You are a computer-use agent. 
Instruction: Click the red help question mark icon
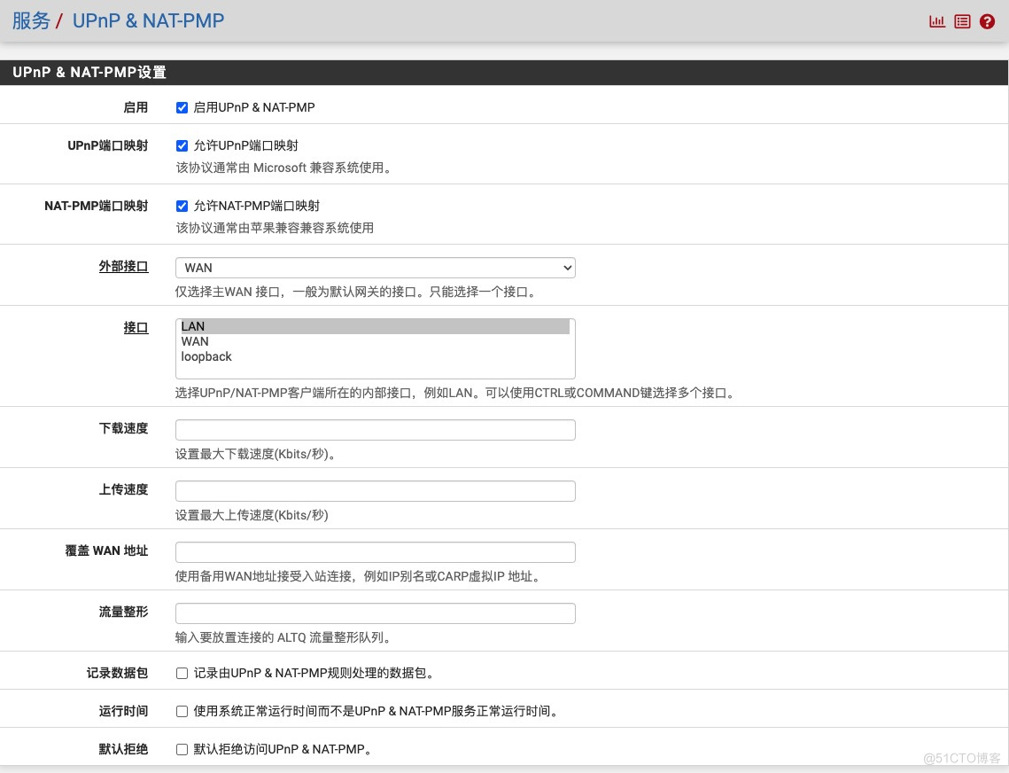click(x=987, y=21)
